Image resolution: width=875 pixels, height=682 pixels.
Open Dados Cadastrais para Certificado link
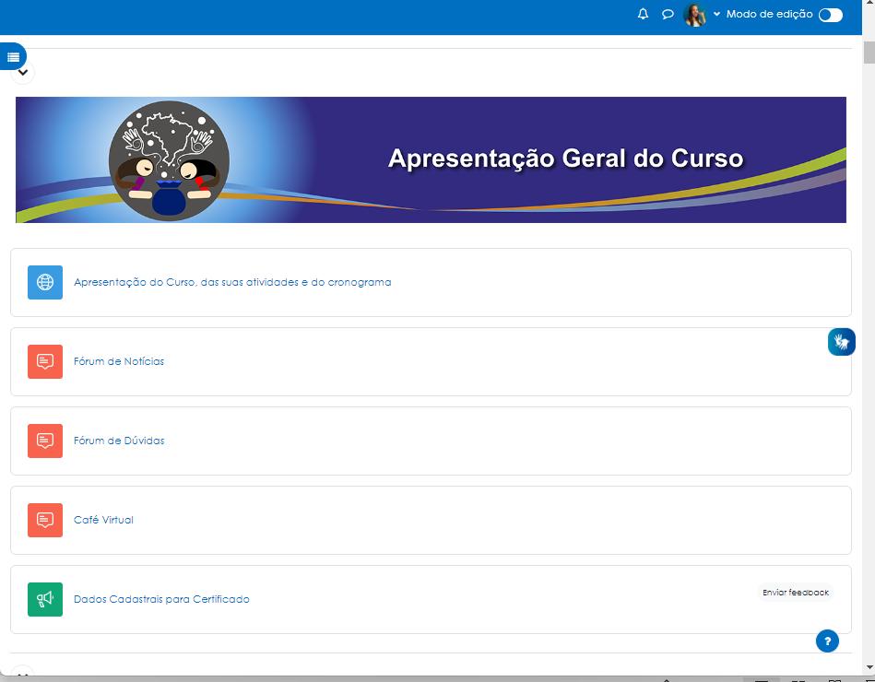(161, 599)
